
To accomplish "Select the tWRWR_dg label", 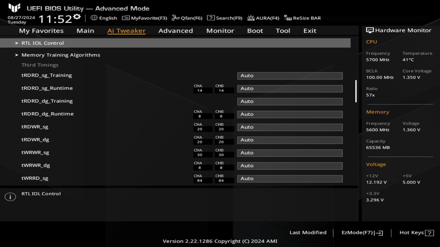I will pyautogui.click(x=36, y=165).
